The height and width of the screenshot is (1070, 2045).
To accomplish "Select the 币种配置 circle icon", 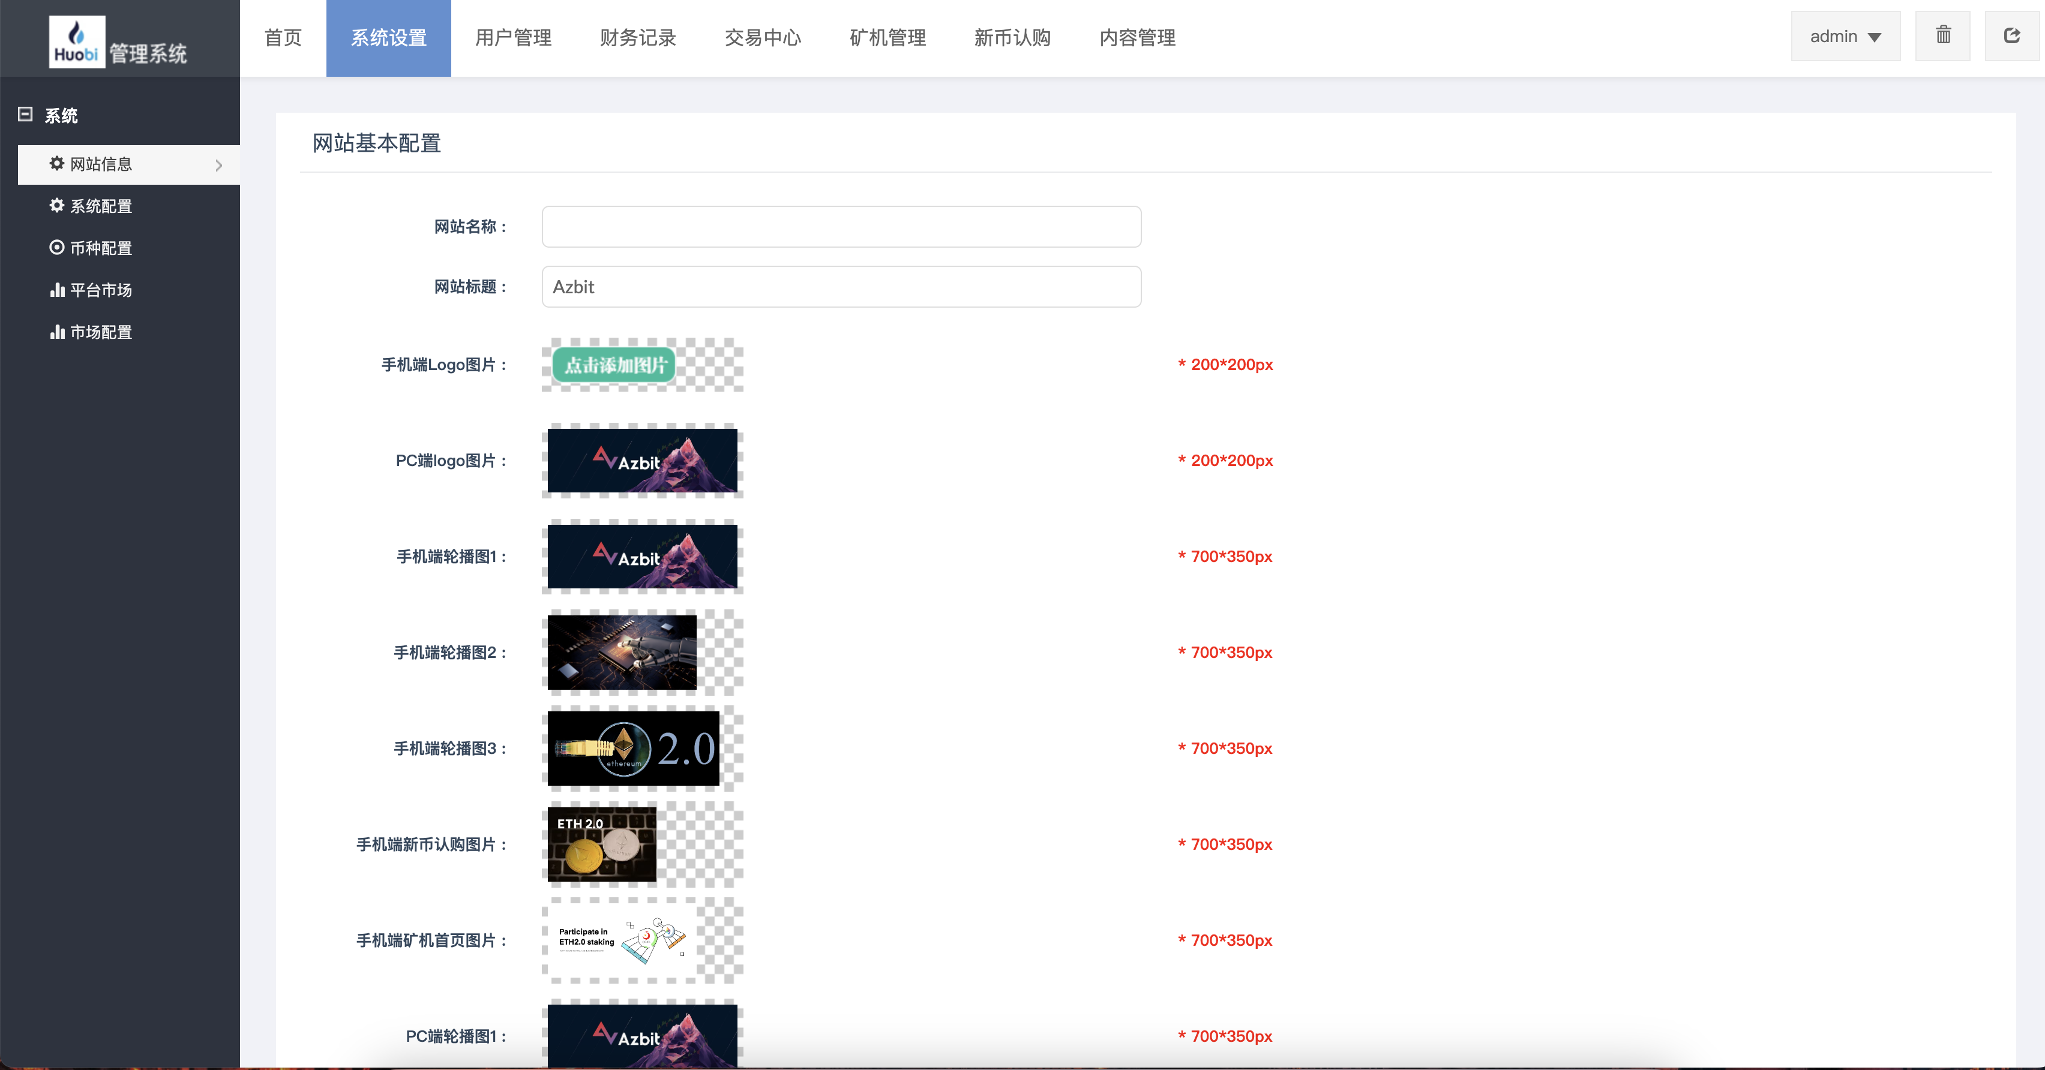I will point(56,248).
